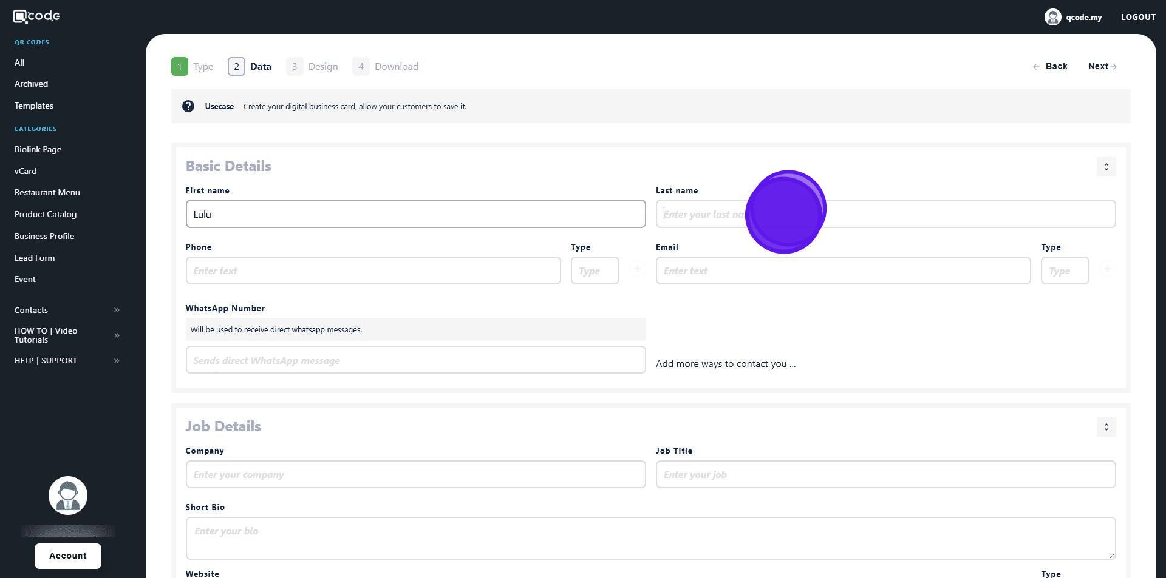The height and width of the screenshot is (578, 1166).
Task: Expand HOW TO Video Tutorials menu
Action: pyautogui.click(x=117, y=335)
